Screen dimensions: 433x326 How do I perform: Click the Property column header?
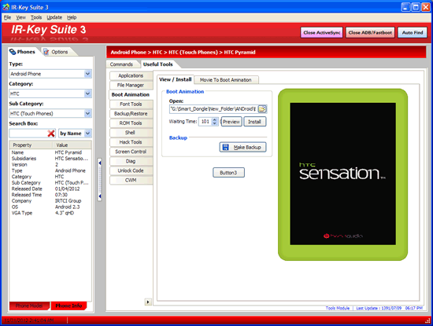coord(31,145)
